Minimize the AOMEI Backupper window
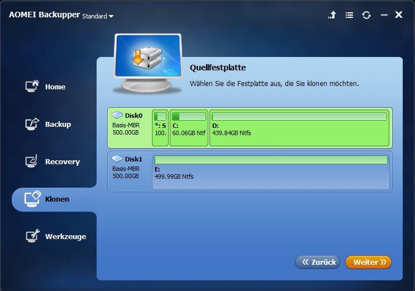This screenshot has height=291, width=415. 384,15
